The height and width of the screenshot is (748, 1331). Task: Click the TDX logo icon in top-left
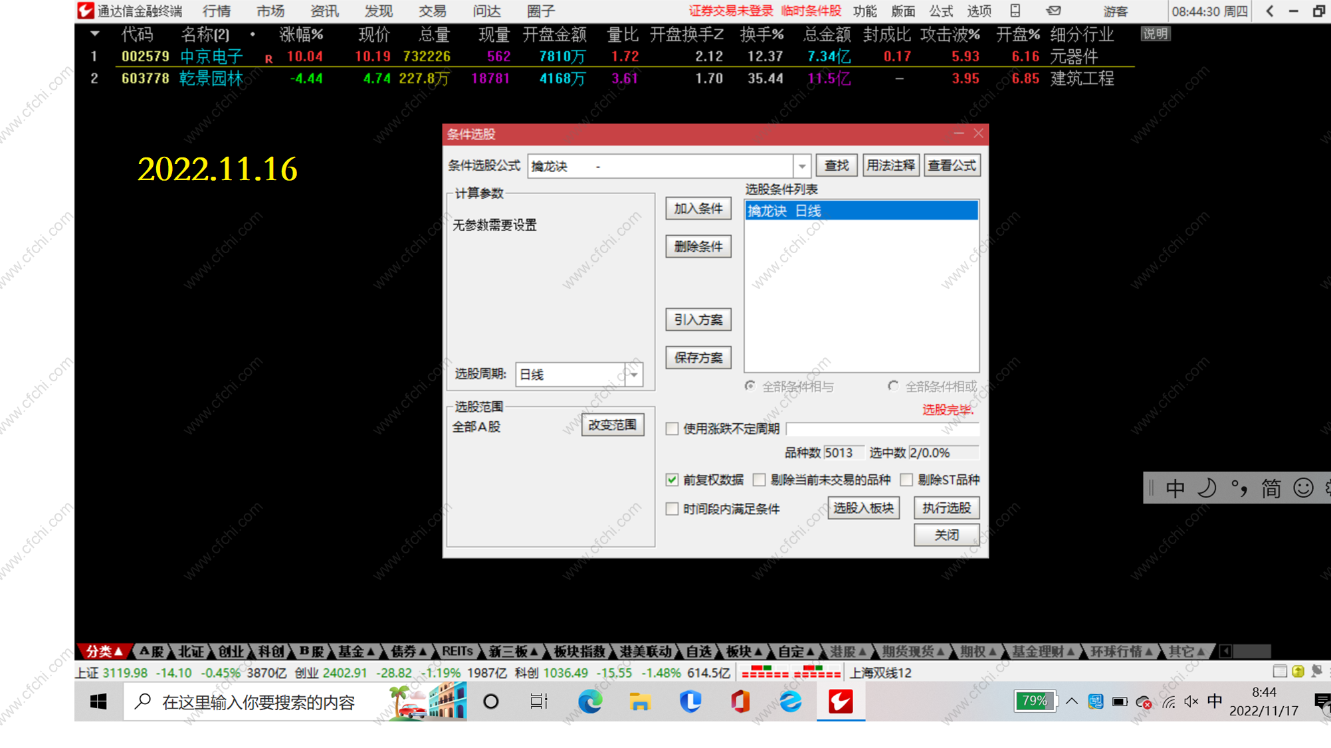86,11
